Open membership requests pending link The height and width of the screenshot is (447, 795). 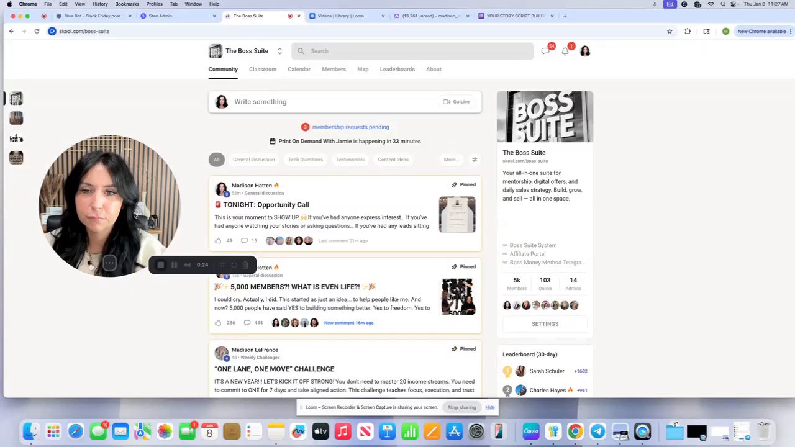pos(351,127)
